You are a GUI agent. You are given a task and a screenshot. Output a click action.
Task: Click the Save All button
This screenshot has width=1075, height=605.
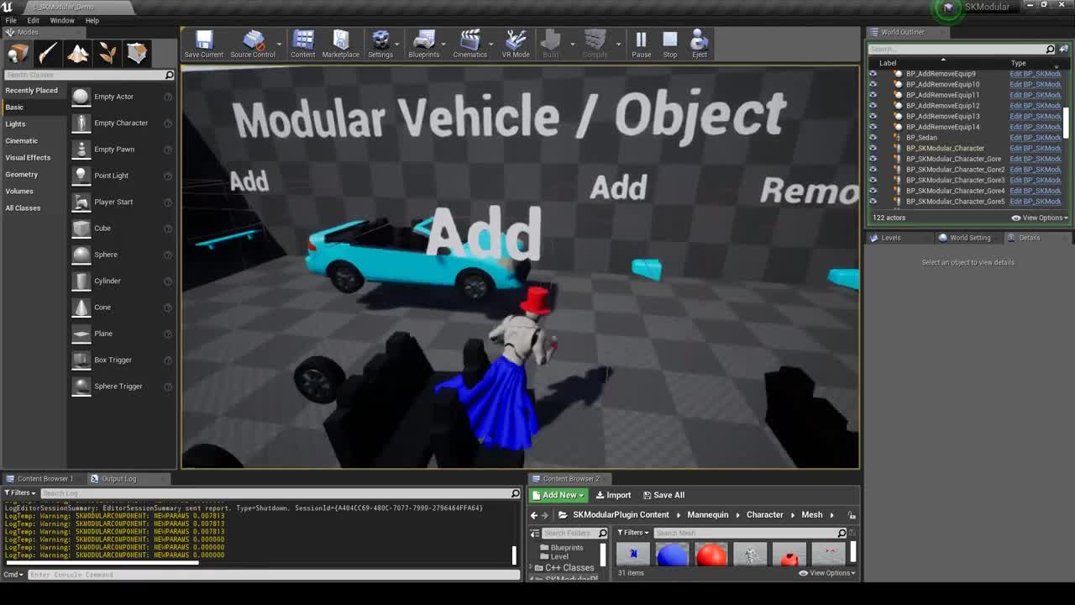coord(663,495)
